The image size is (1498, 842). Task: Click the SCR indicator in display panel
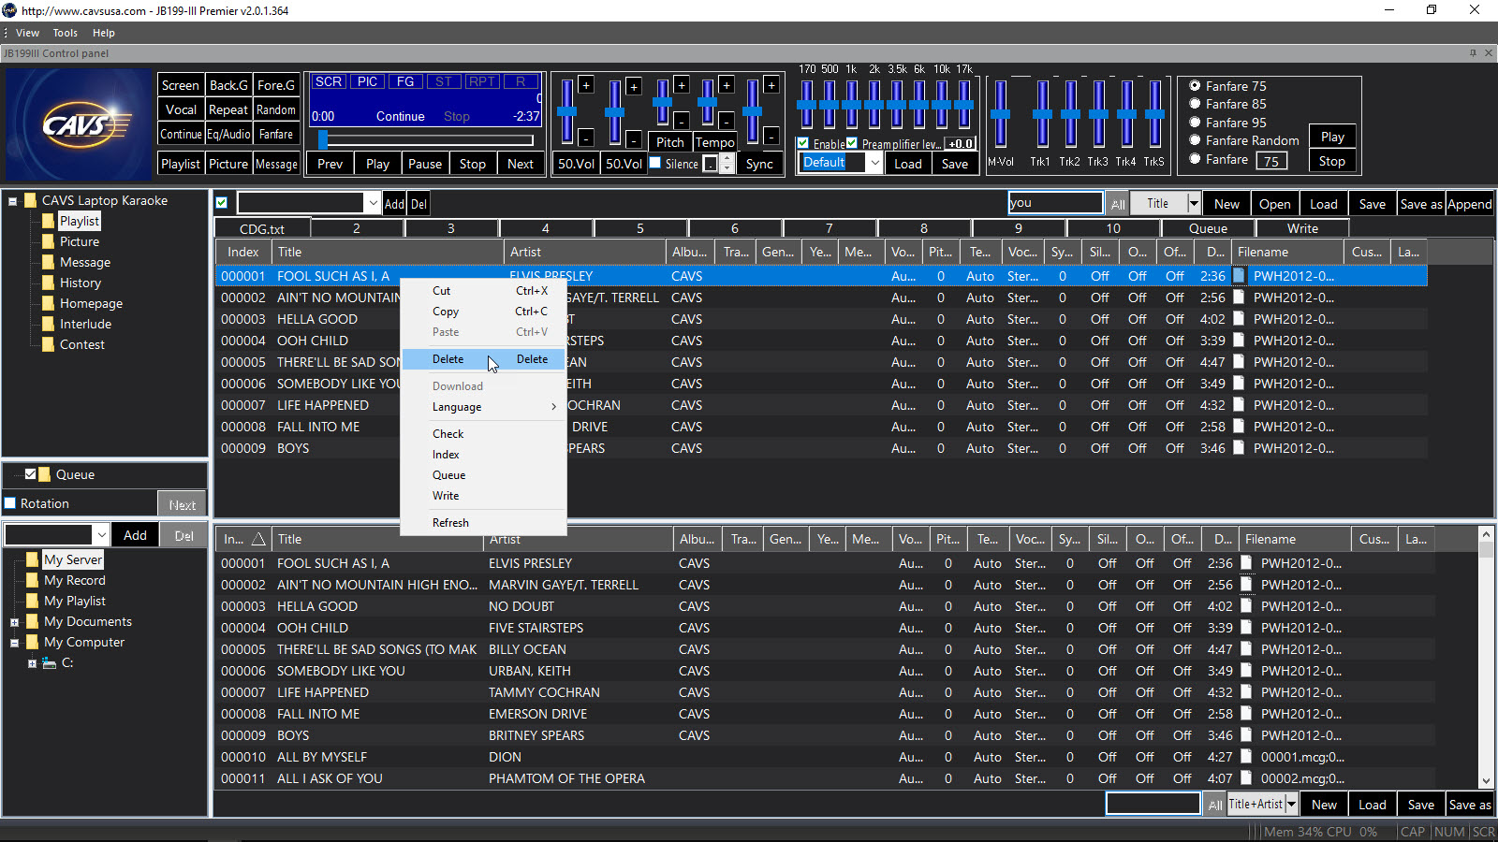[x=329, y=81]
